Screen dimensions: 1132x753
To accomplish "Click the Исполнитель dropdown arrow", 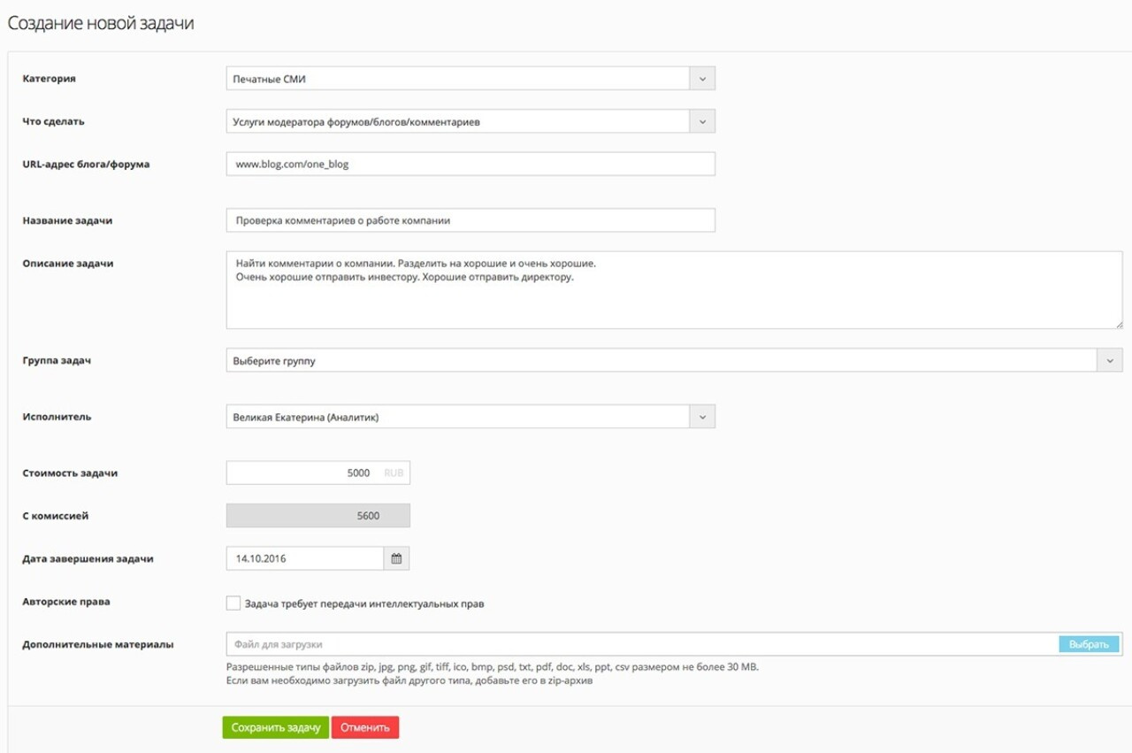I will [x=701, y=417].
